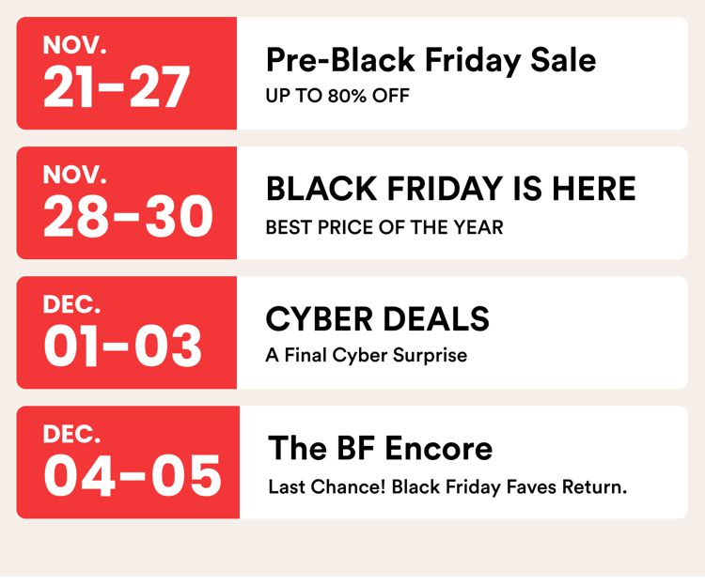Click the DEC. label above 04–05
Screen dimensions: 705x585
click(x=74, y=434)
